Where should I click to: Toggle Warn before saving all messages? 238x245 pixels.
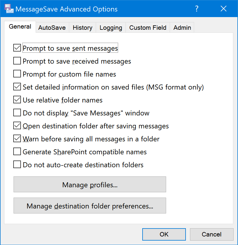tap(17, 139)
